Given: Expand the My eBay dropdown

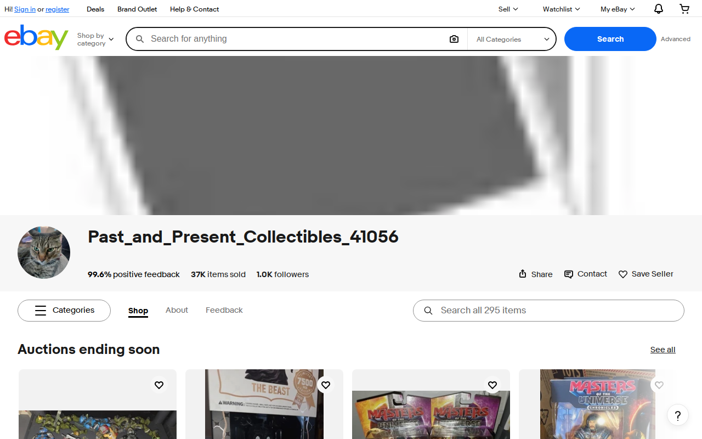Looking at the screenshot, I should click(618, 9).
